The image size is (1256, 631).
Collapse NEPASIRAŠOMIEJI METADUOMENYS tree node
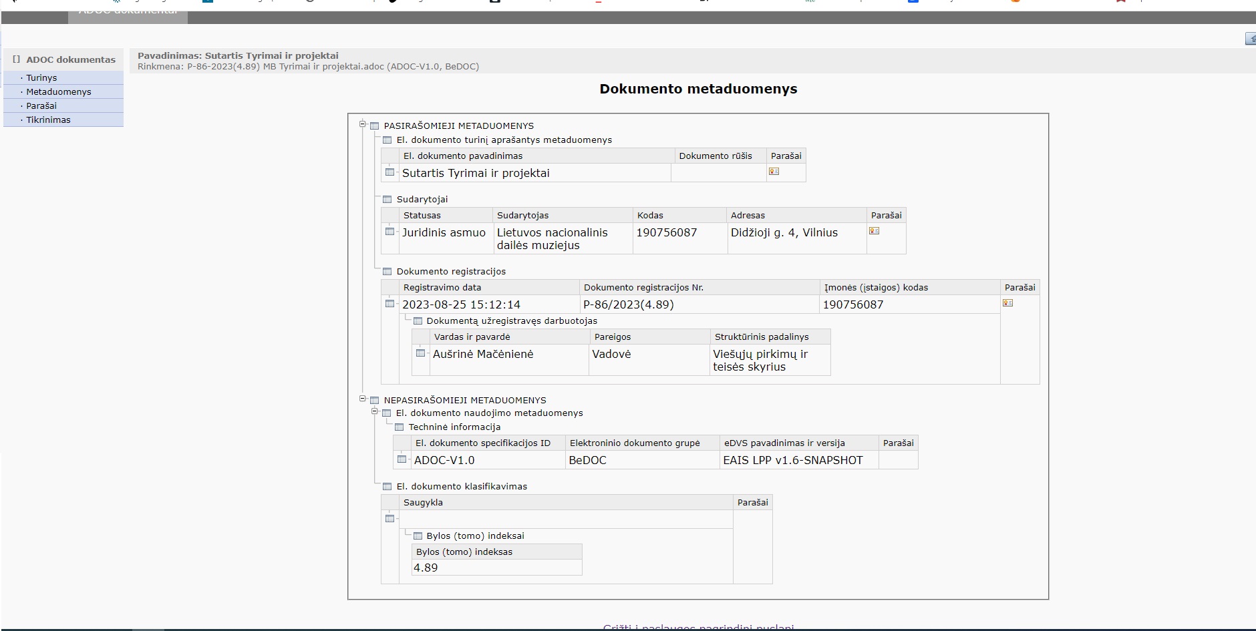click(363, 399)
